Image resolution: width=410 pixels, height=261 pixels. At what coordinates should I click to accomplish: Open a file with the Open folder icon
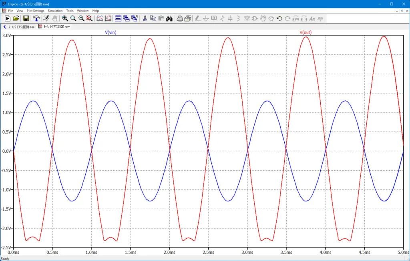16,18
